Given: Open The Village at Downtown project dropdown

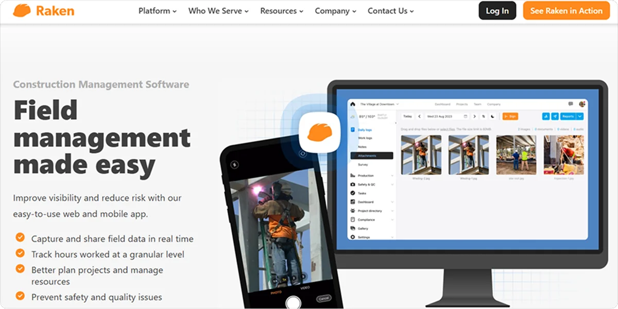Looking at the screenshot, I should 379,104.
